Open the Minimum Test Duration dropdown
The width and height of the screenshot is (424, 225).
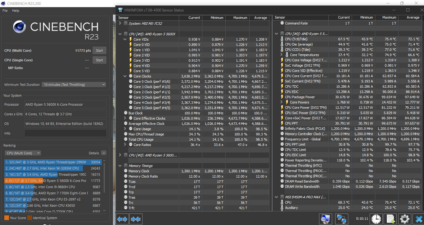point(74,85)
